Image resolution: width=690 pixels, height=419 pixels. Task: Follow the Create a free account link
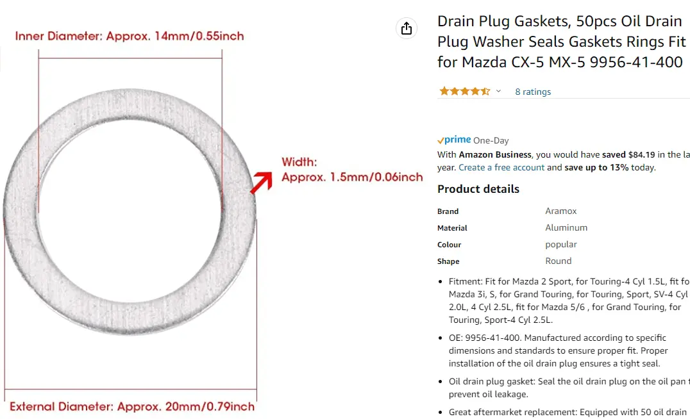(x=501, y=167)
